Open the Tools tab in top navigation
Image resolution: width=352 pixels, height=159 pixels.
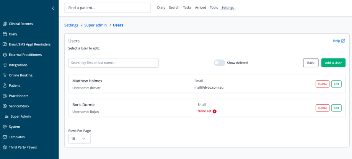214,8
